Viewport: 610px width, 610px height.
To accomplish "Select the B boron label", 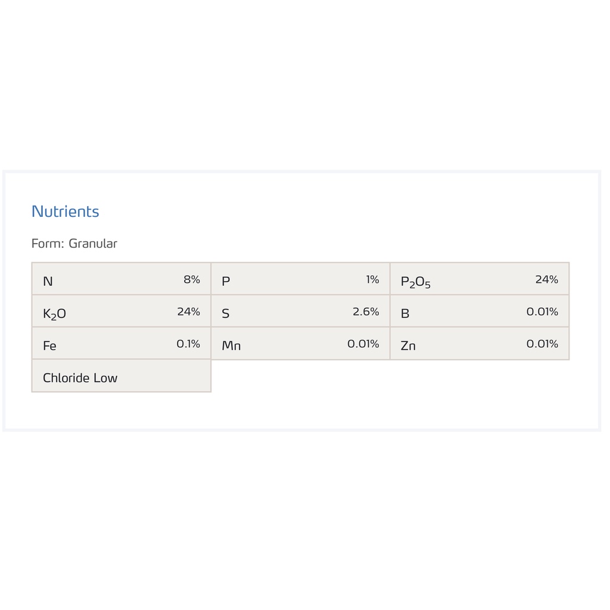I will click(405, 313).
